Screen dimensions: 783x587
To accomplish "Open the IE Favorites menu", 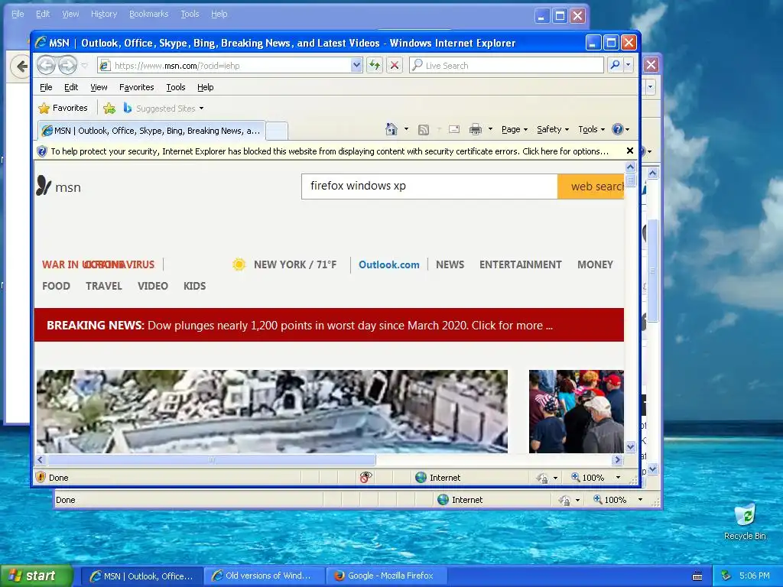I will [x=136, y=87].
